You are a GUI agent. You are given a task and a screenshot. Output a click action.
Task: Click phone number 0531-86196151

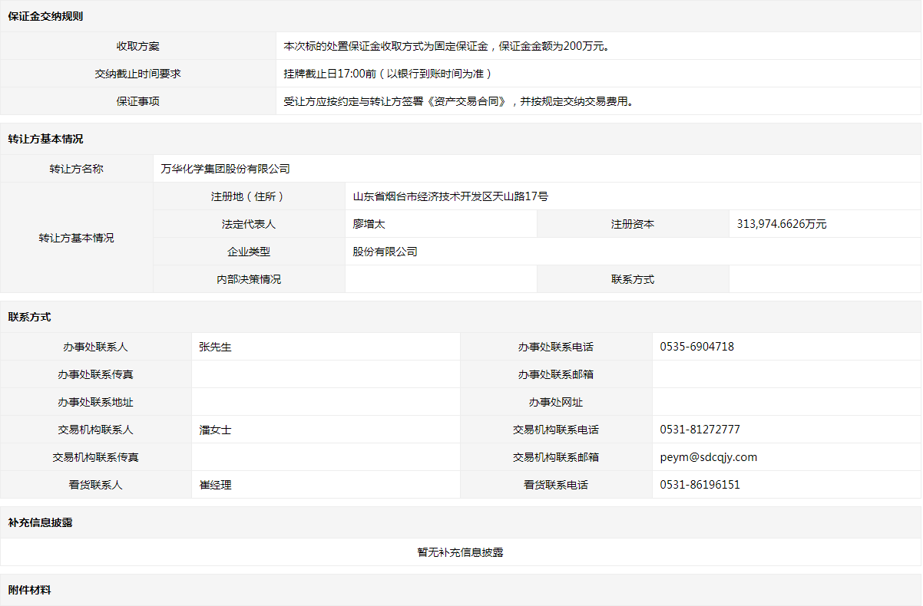point(700,485)
